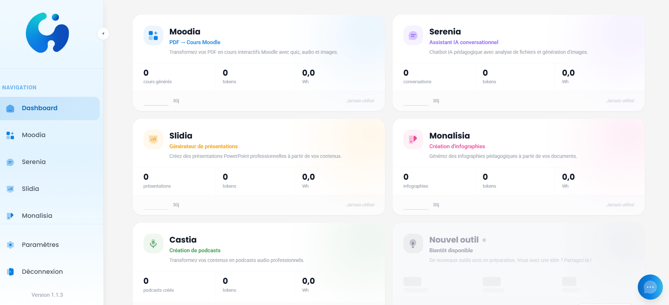The image size is (669, 305).
Task: Click the Déconnexion icon in sidebar
Action: [10, 272]
